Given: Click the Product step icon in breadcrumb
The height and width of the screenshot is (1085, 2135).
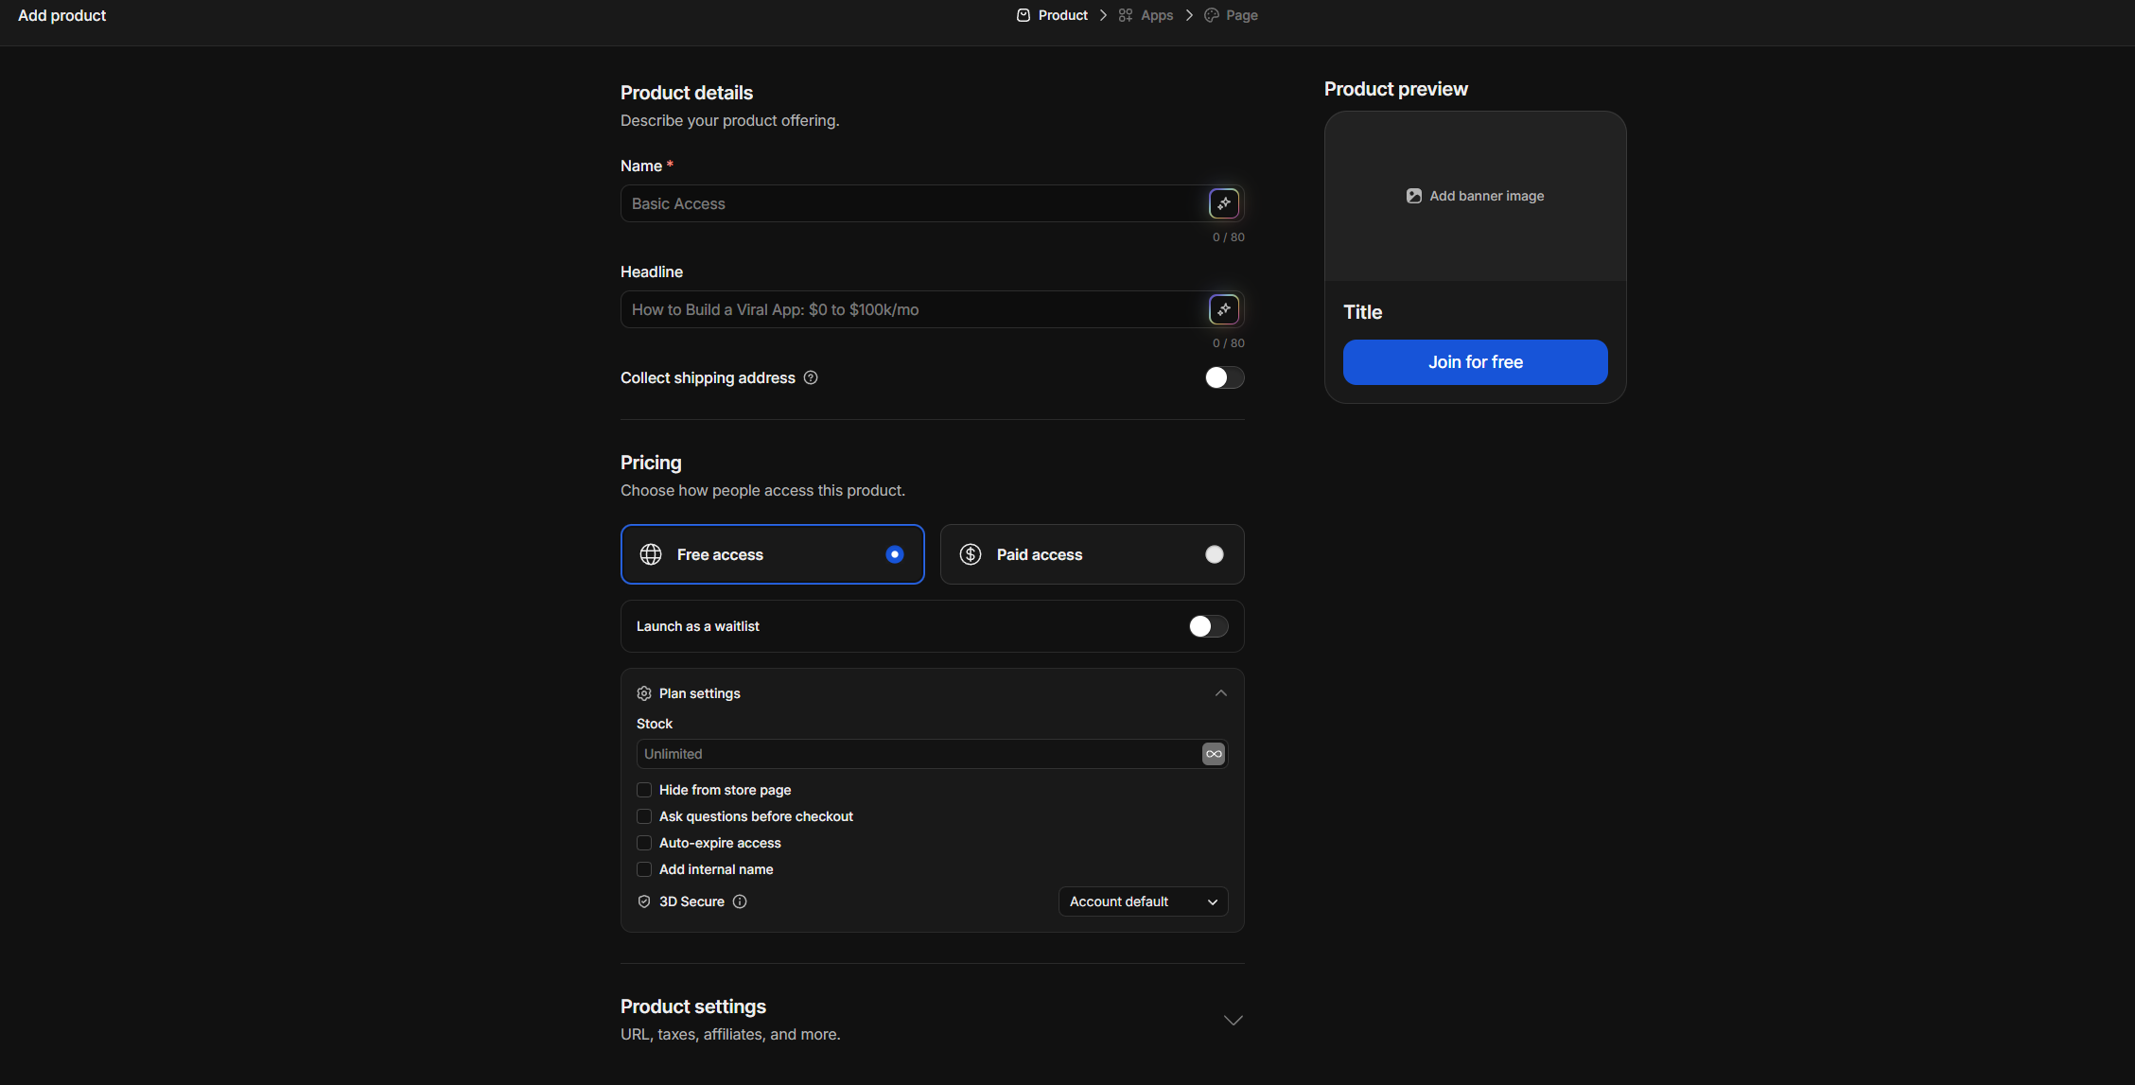Looking at the screenshot, I should [x=1024, y=15].
